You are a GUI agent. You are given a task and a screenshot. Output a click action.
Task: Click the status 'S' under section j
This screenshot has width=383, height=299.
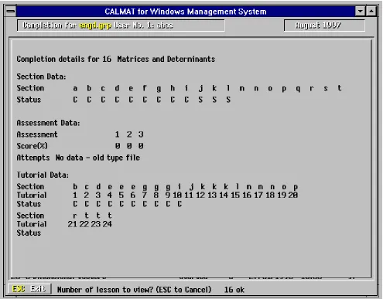pos(200,100)
